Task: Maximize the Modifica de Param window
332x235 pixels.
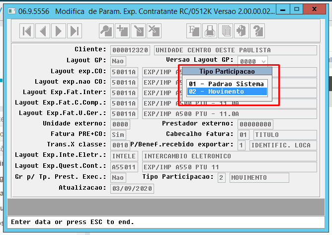Action: (x=296, y=9)
